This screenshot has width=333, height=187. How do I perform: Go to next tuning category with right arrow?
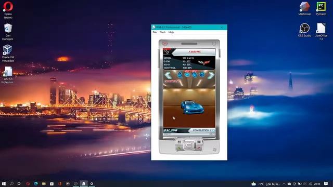tap(211, 75)
